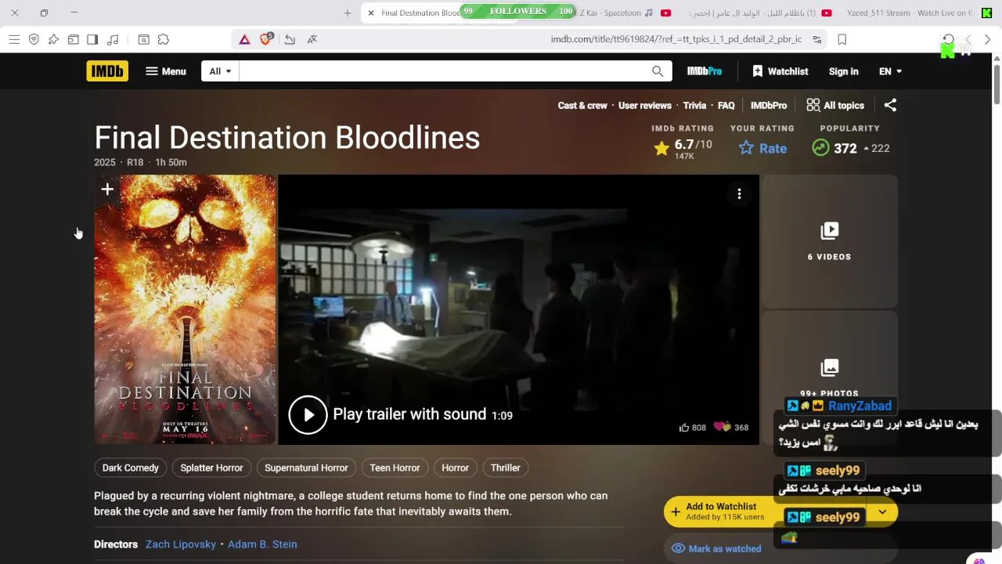Open the All search category dropdown
This screenshot has width=1002, height=564.
coord(220,71)
